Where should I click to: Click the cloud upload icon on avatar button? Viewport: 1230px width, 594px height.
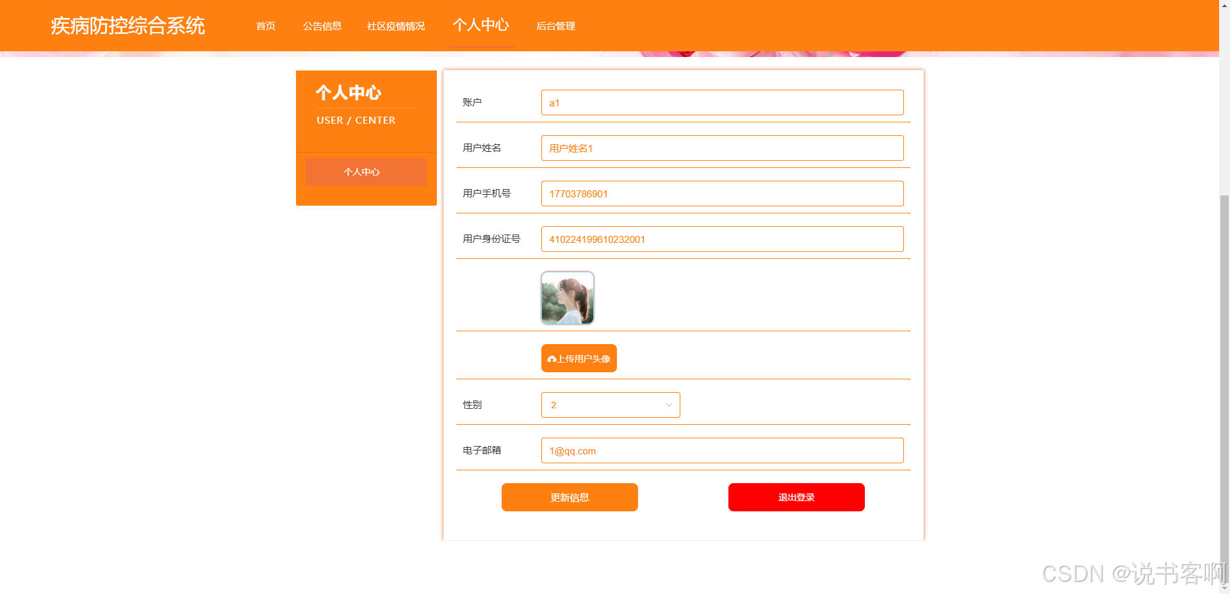pos(552,359)
